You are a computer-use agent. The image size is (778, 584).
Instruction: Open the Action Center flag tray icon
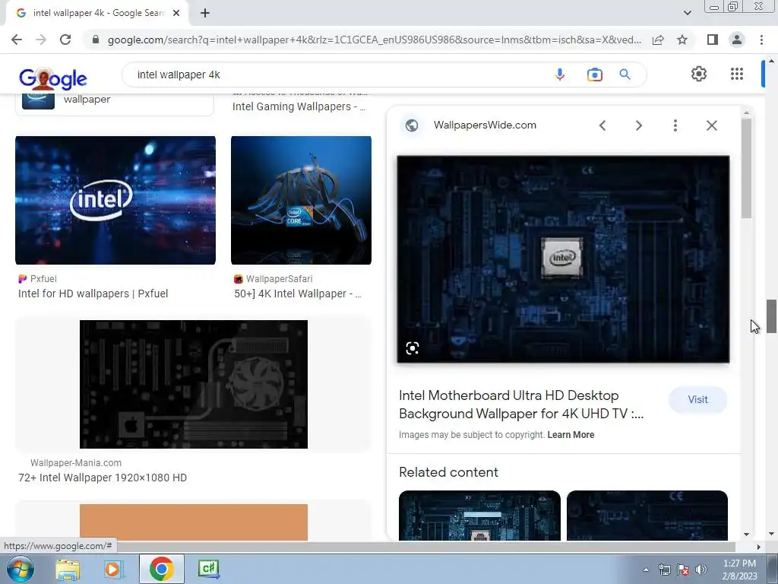pyautogui.click(x=683, y=570)
